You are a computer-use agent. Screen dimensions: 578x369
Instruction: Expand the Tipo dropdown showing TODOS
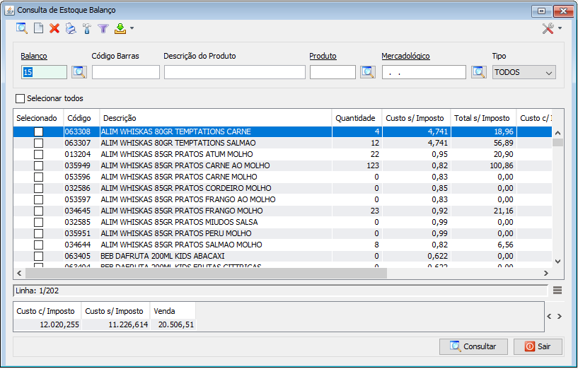click(x=524, y=72)
